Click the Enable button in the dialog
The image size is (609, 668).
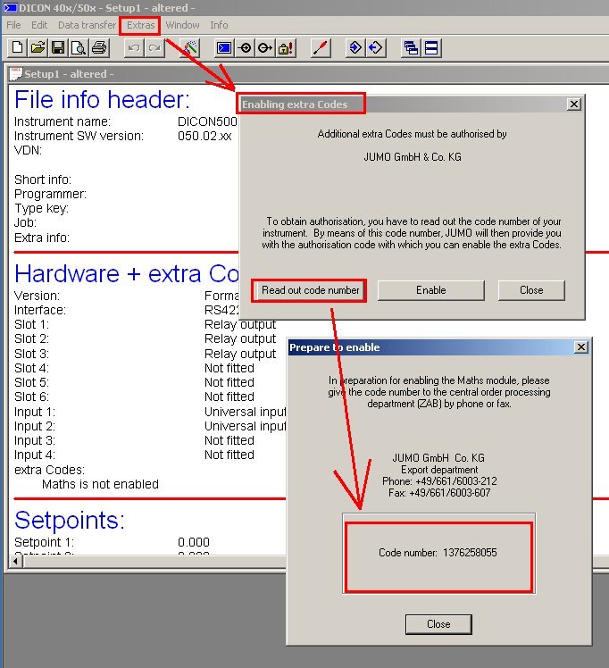point(430,290)
